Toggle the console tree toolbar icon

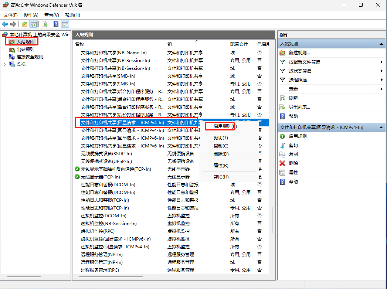(34, 24)
